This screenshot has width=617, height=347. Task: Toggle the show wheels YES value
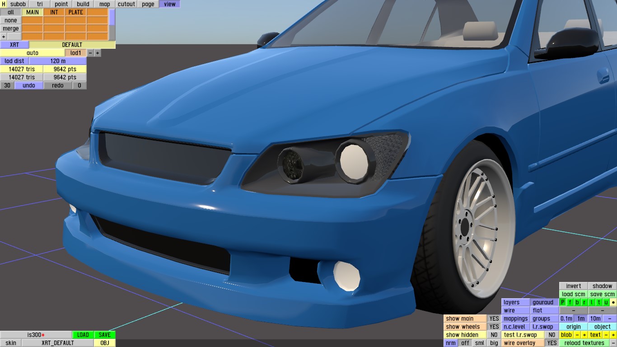pyautogui.click(x=494, y=327)
